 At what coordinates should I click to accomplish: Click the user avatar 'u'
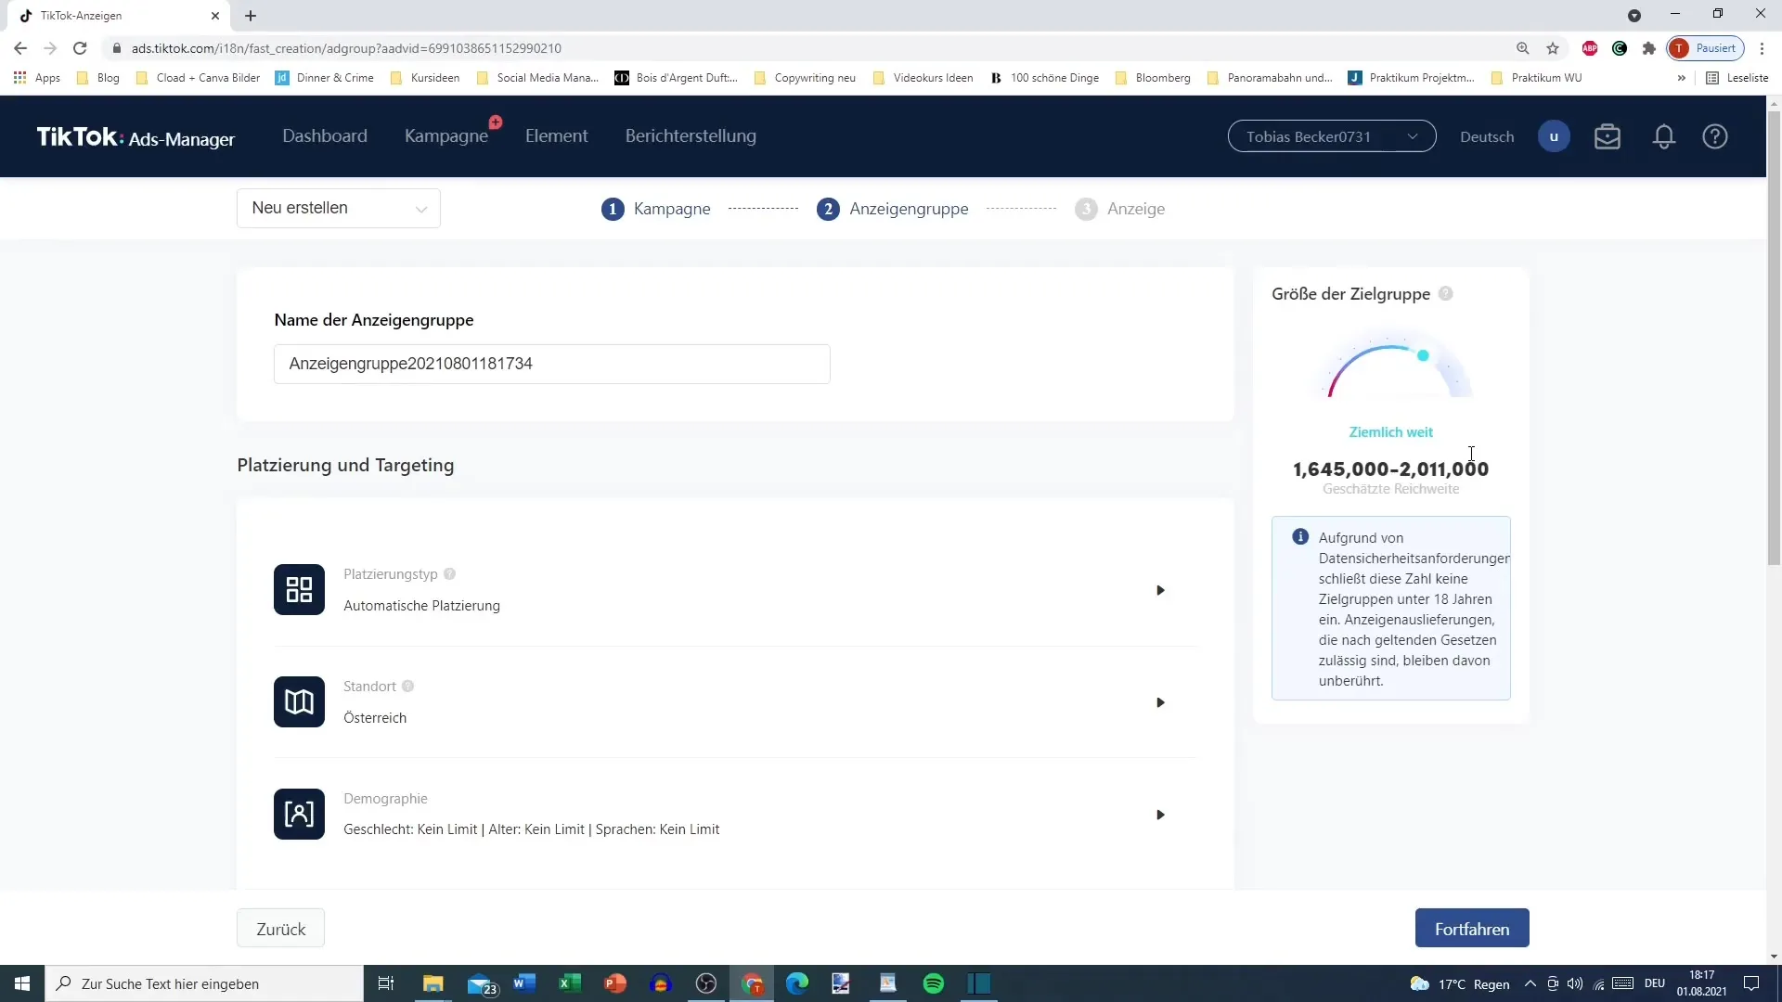1554,136
